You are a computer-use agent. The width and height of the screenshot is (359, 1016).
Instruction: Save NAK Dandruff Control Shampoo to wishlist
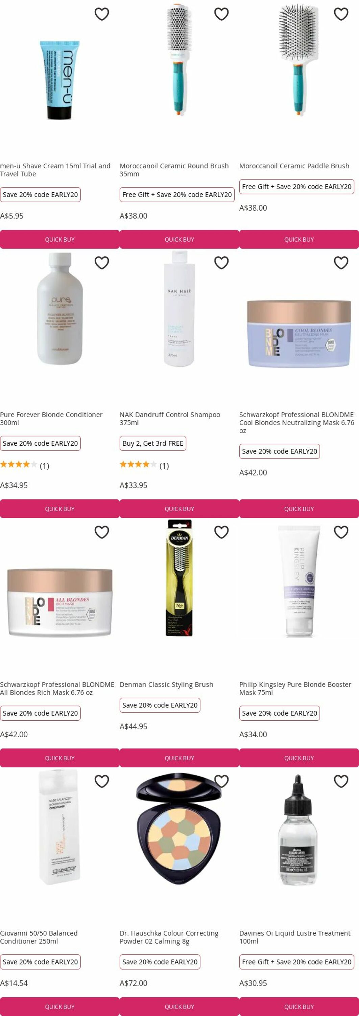tap(221, 263)
